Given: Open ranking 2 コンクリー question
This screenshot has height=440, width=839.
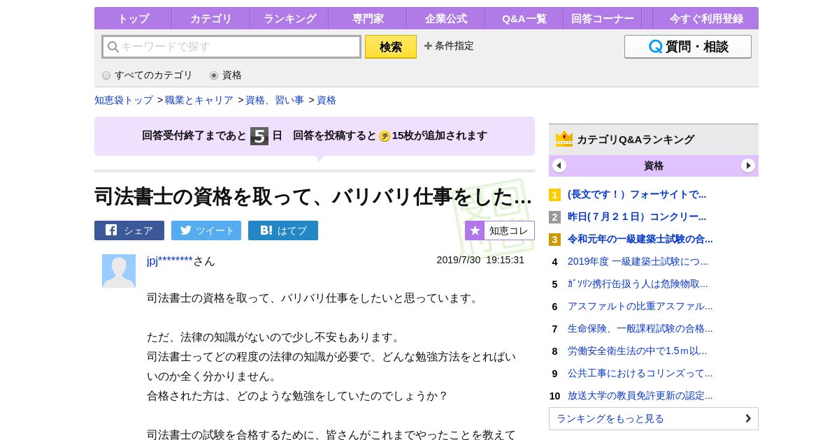Looking at the screenshot, I should (x=637, y=217).
